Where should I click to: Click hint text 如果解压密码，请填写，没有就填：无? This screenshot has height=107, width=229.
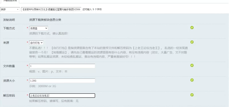point(54,101)
